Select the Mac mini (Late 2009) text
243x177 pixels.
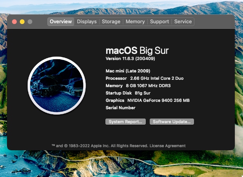[128, 71]
